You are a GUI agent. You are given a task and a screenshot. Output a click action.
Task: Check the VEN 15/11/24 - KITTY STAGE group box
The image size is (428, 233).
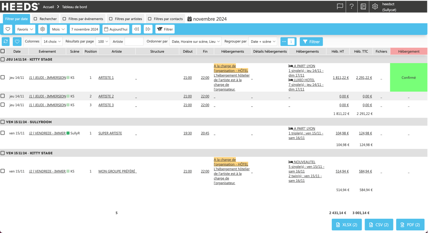point(3,153)
